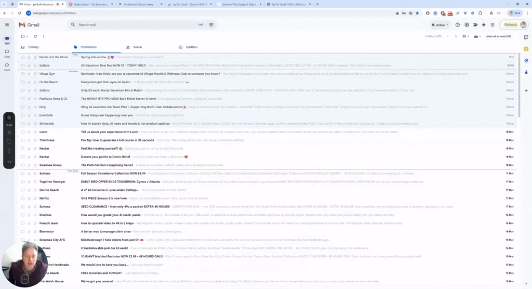This screenshot has width=532, height=289.
Task: Click the Gemini sparkle icon
Action: [x=484, y=25]
